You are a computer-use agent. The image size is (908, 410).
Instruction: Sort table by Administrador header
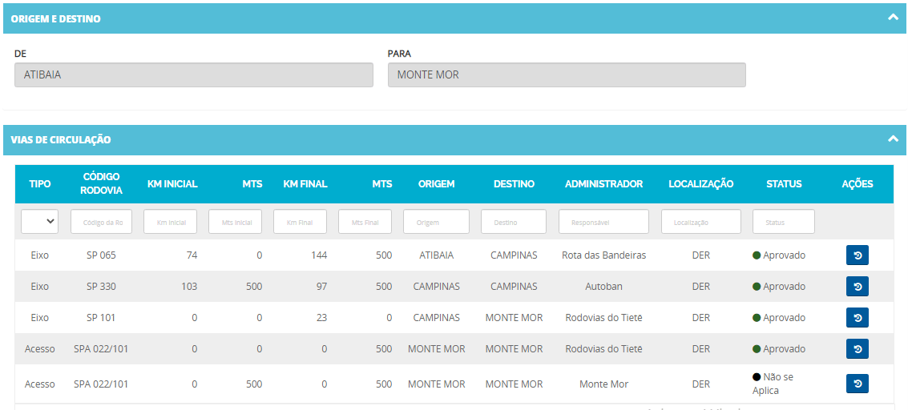603,184
